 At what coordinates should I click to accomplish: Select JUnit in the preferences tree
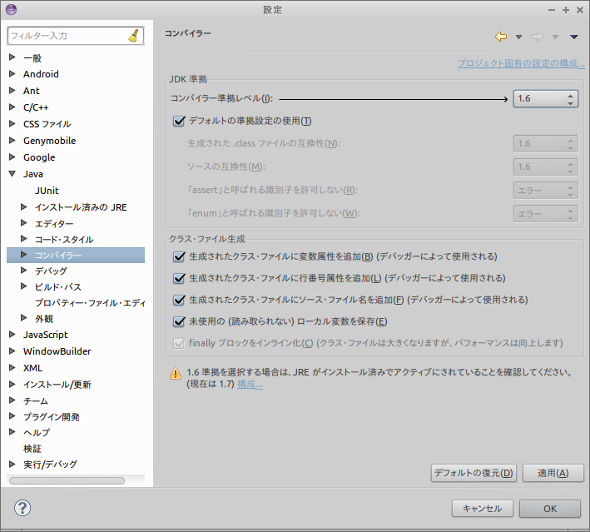pos(47,191)
